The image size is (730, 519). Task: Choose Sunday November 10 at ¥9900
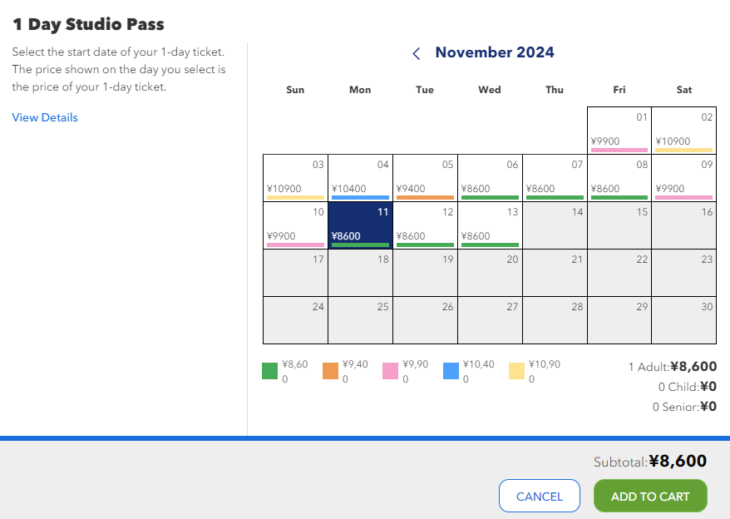[295, 225]
